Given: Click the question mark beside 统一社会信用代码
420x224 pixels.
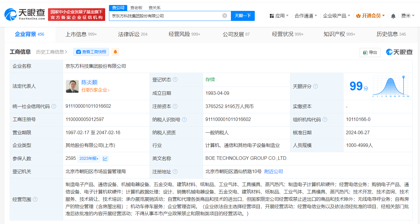Looking at the screenshot, I should [x=54, y=107].
